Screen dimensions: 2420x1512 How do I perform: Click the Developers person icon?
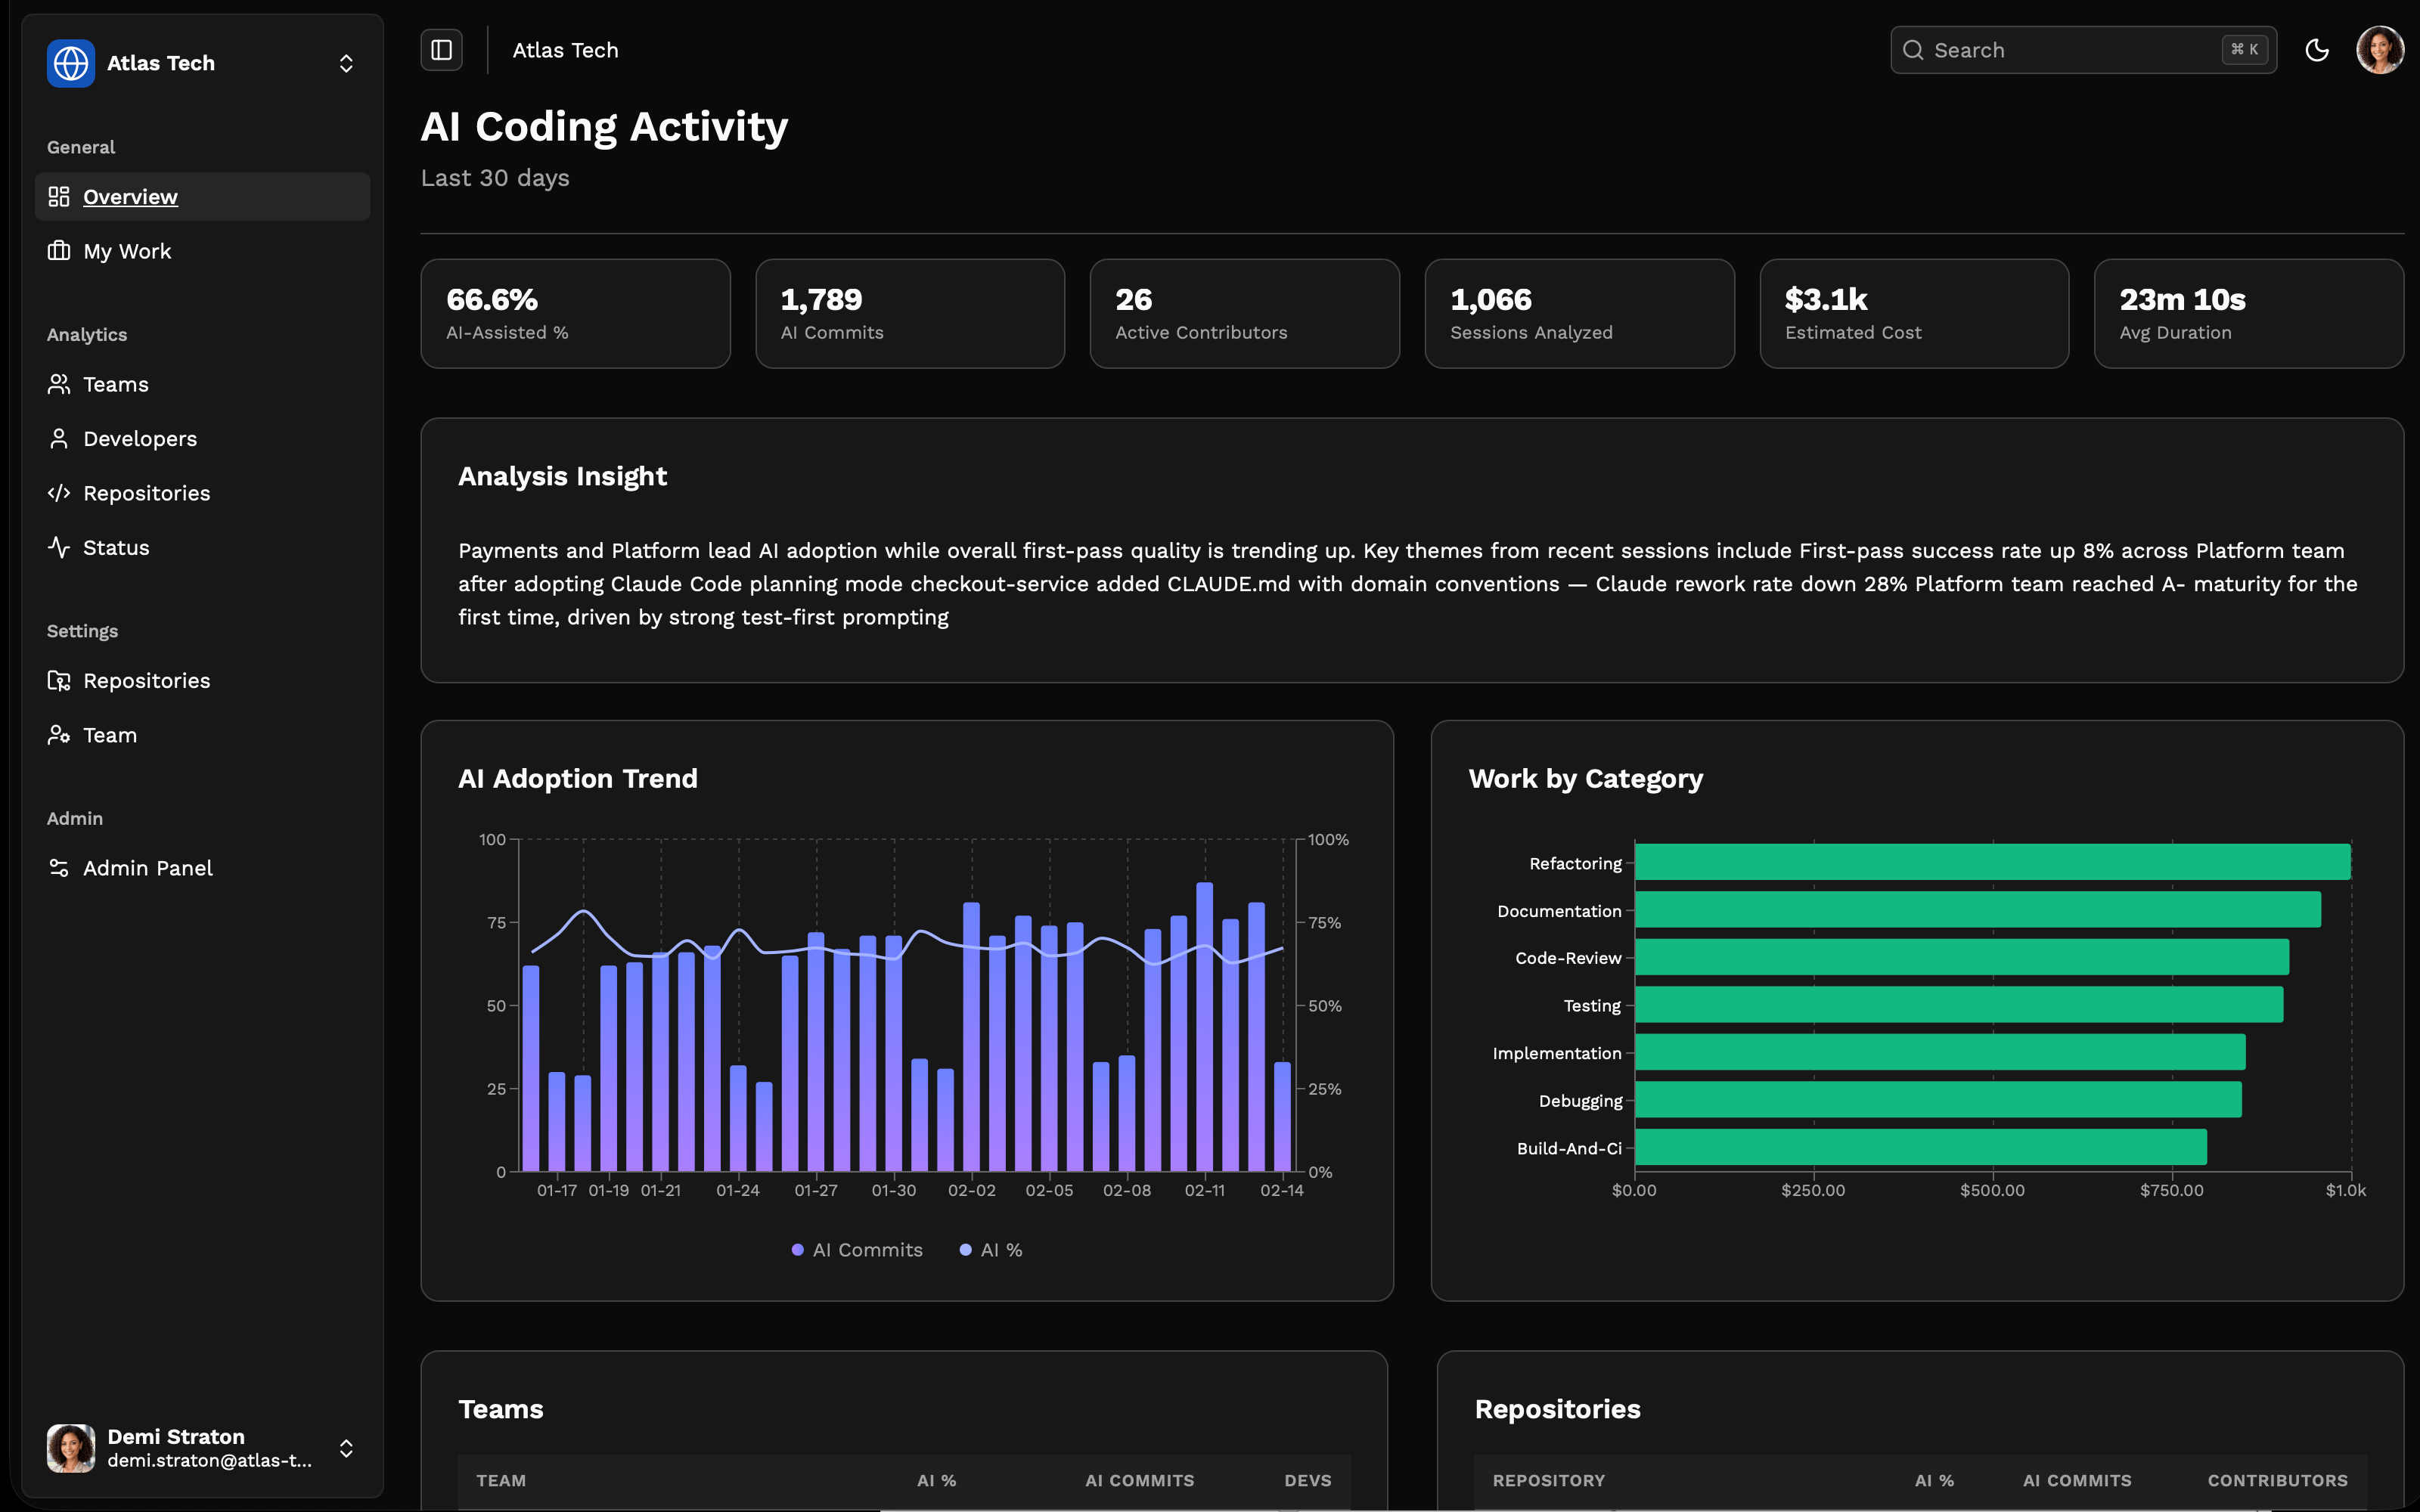pos(59,439)
